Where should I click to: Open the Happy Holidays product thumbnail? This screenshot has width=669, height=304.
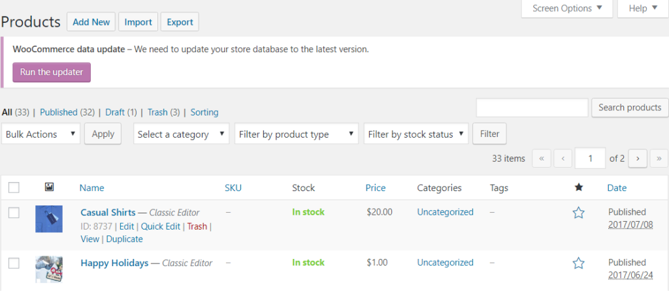point(49,269)
